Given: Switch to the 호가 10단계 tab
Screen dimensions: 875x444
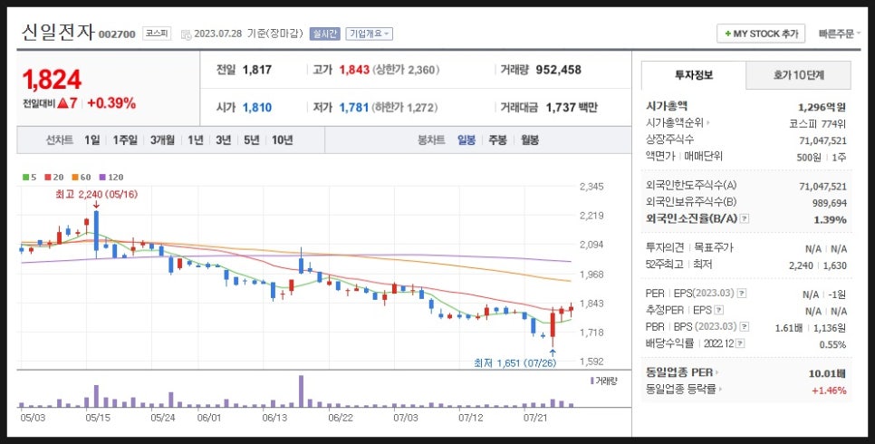Looking at the screenshot, I should [x=798, y=75].
